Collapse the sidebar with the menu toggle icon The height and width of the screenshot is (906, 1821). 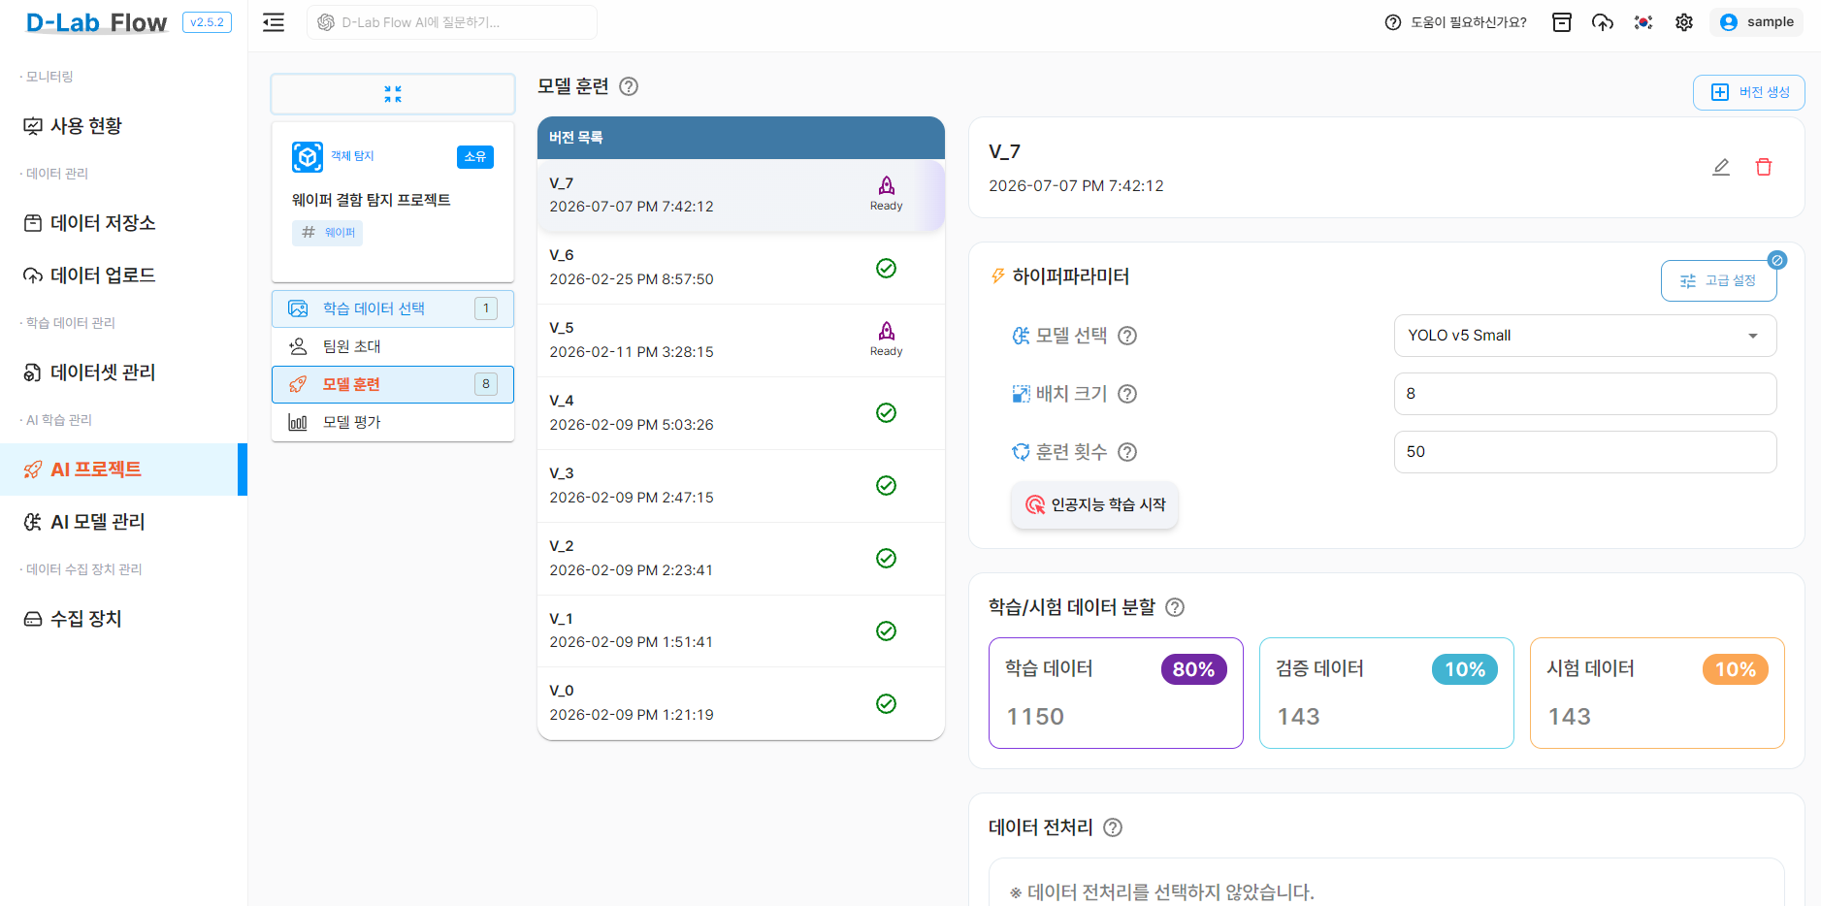pyautogui.click(x=274, y=22)
